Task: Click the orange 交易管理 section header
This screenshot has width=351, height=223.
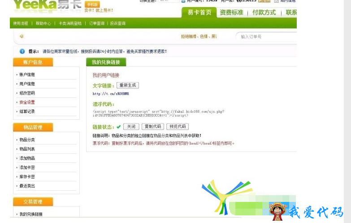Action: tap(33, 201)
